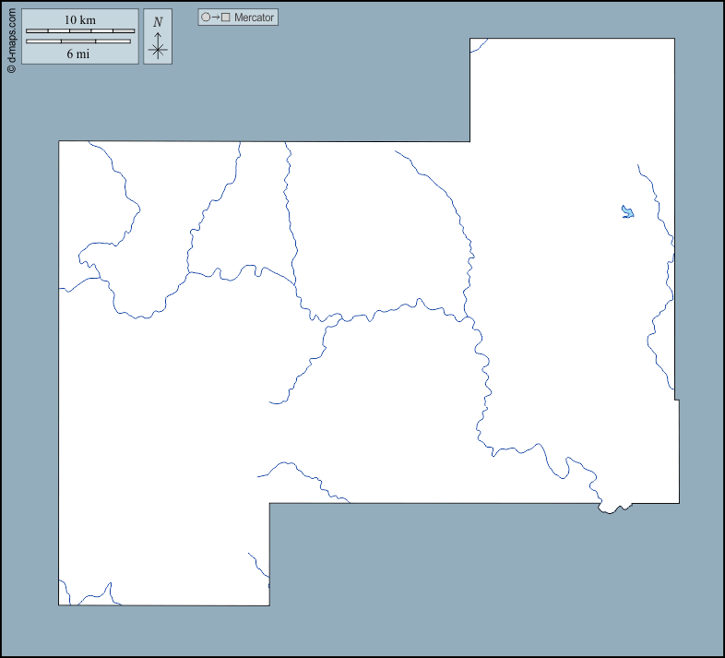Click the notched bump on the southeast border
This screenshot has height=658, width=725.
[614, 508]
